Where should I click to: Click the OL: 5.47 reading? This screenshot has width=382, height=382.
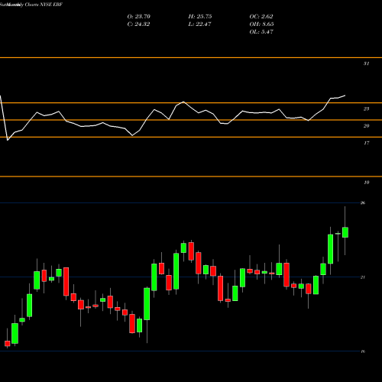(x=261, y=32)
